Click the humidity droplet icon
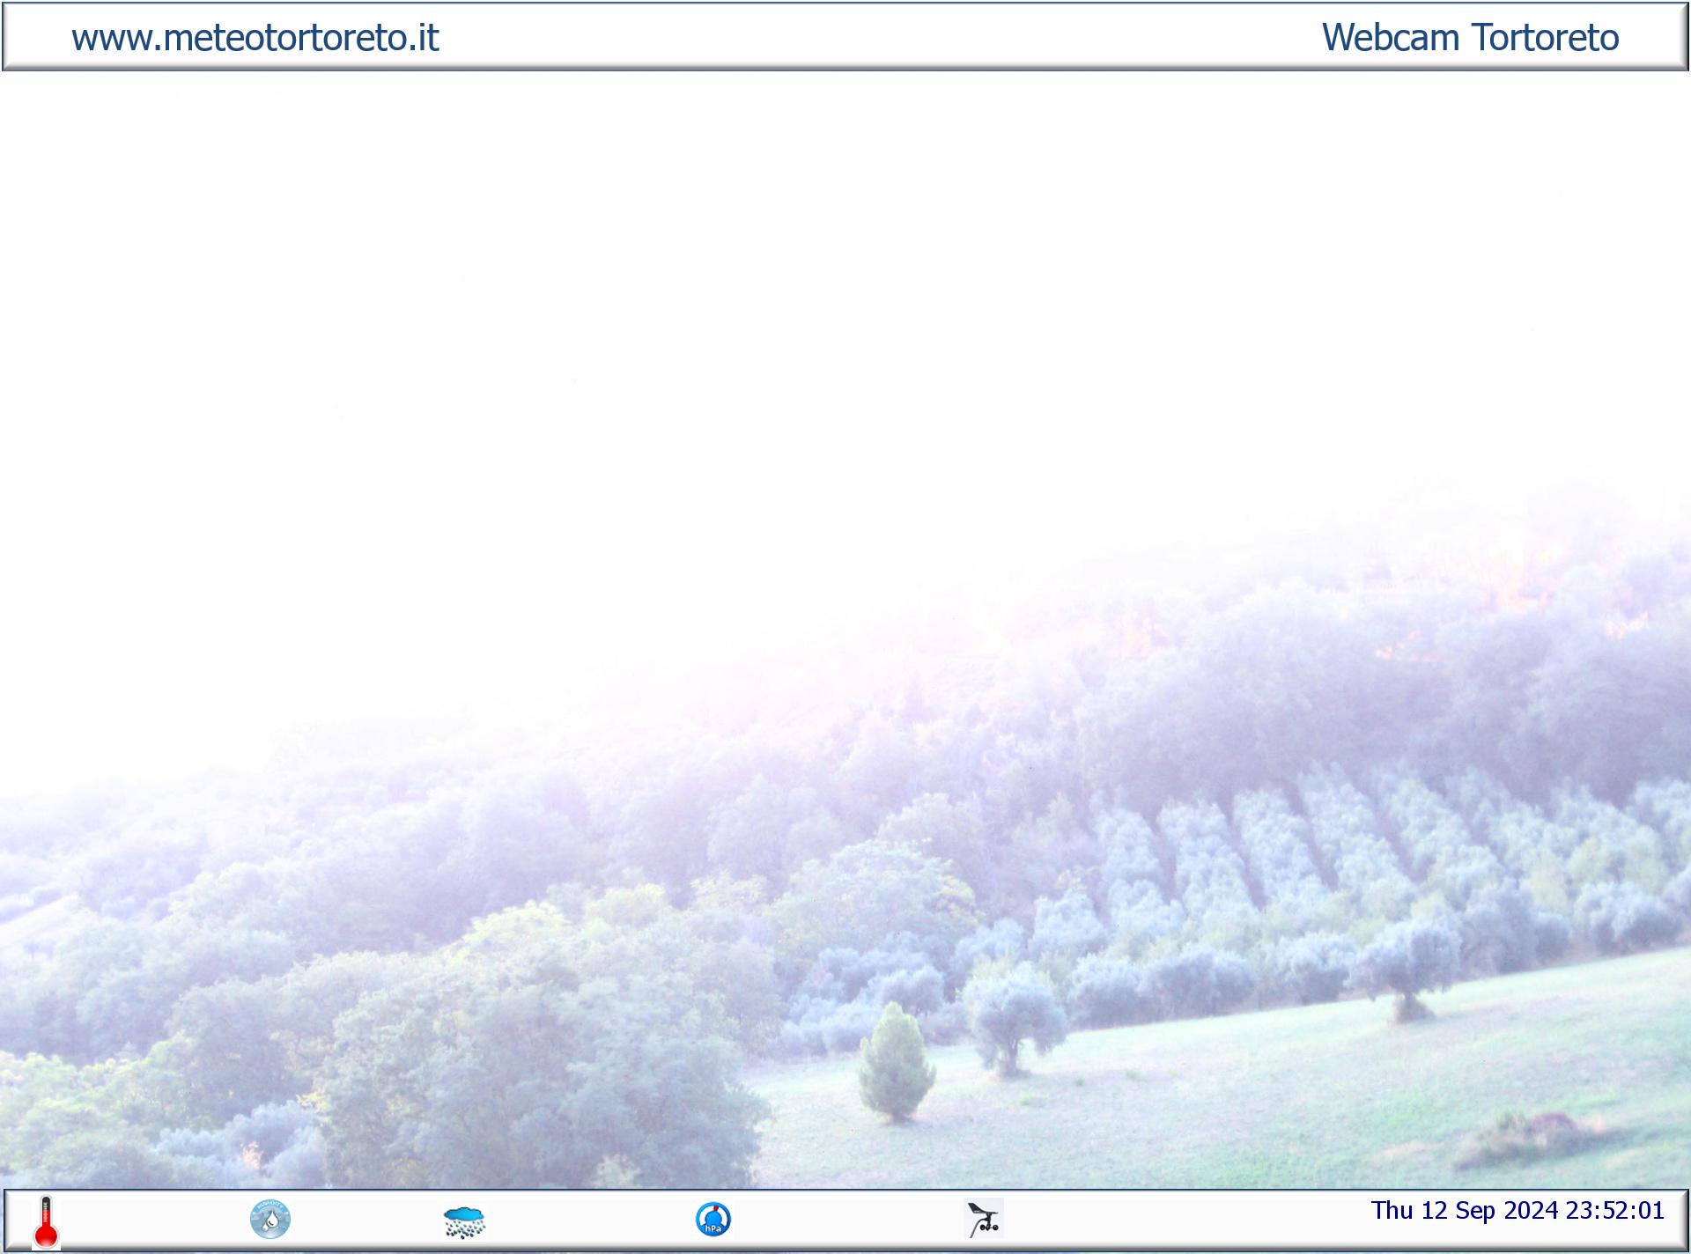Screen dimensions: 1691x1254 coord(270,1220)
